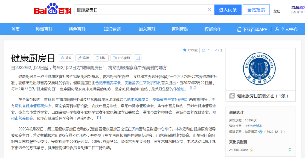The height and width of the screenshot is (158, 305).
Task: Click warning badge beside 249606250qq
Action: (x=252, y=150)
